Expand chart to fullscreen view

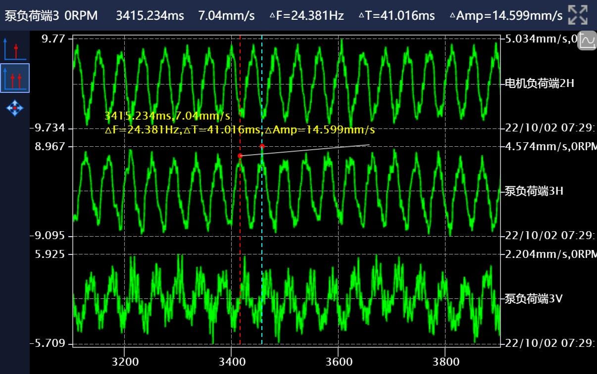(x=578, y=15)
